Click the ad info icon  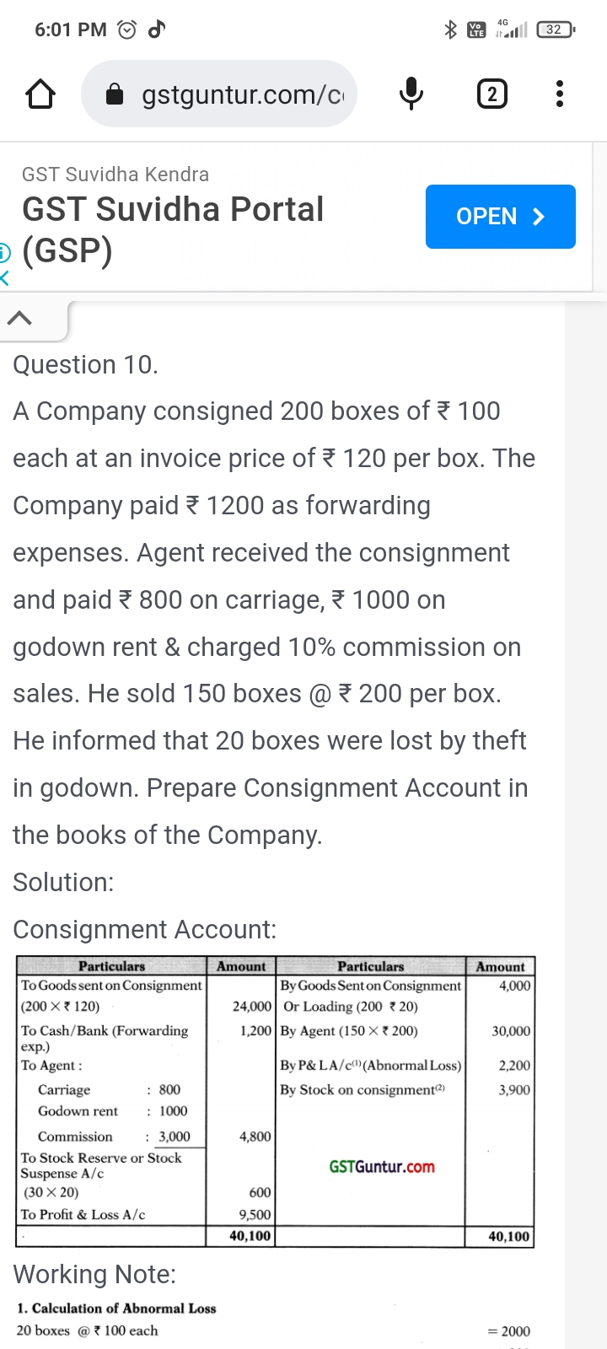(x=4, y=251)
